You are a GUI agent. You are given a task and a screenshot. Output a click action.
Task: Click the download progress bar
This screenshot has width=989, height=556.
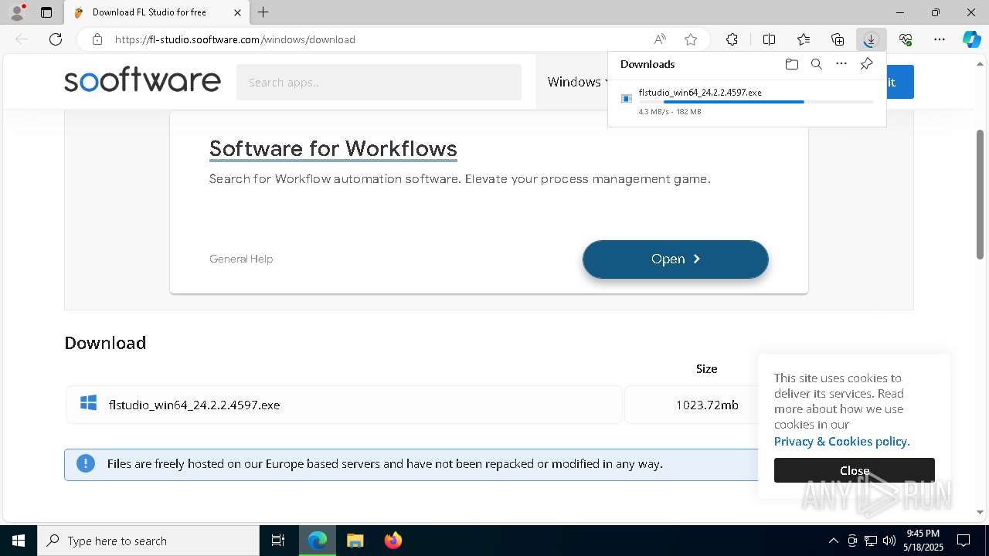(756, 102)
